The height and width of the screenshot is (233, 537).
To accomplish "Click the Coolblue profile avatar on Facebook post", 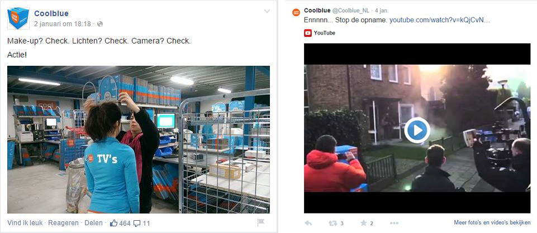I will [x=18, y=18].
